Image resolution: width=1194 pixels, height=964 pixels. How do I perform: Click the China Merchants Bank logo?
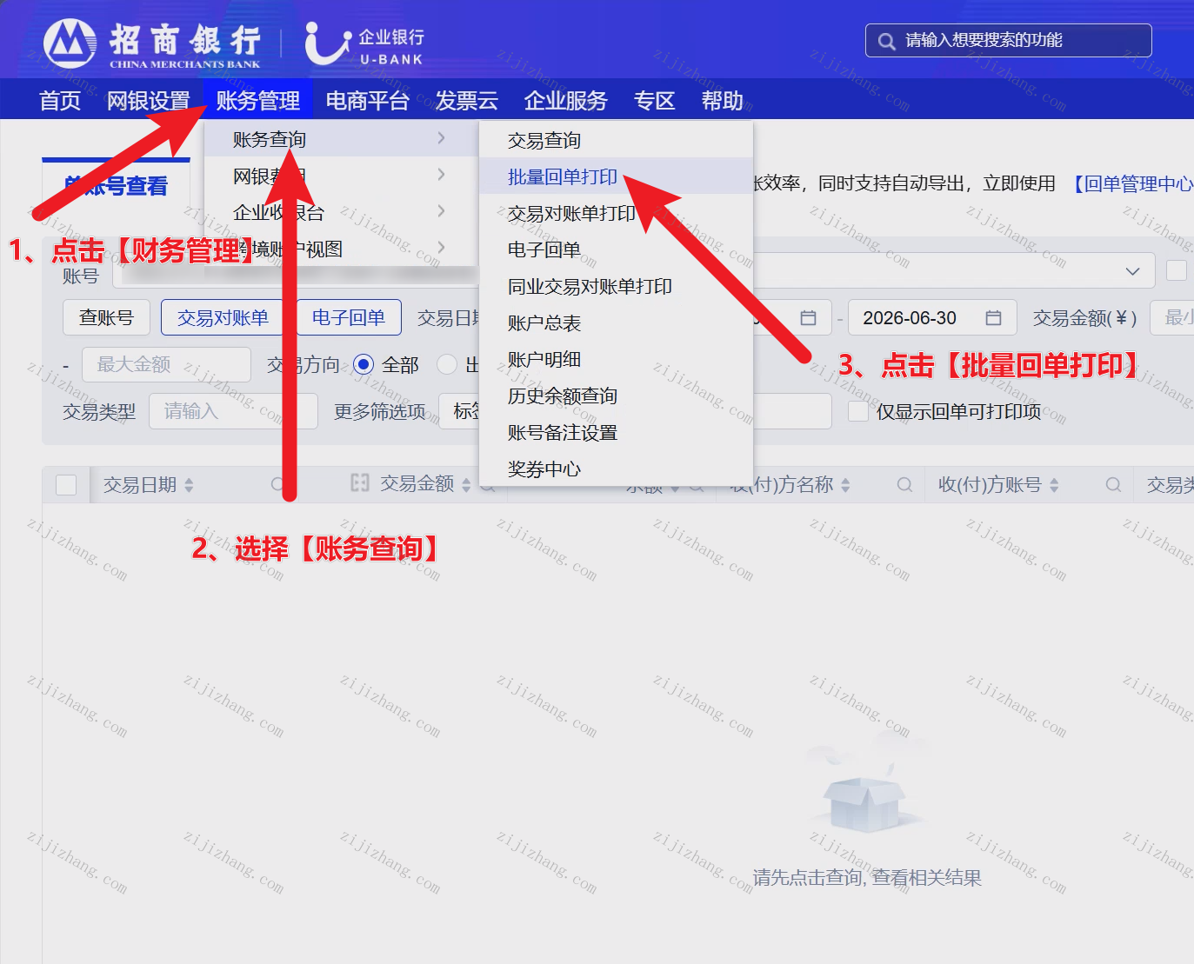point(152,43)
